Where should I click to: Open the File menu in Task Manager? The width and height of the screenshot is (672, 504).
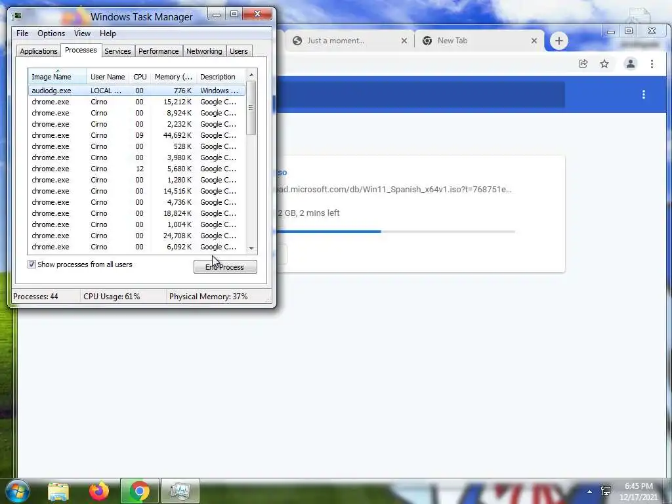[22, 33]
